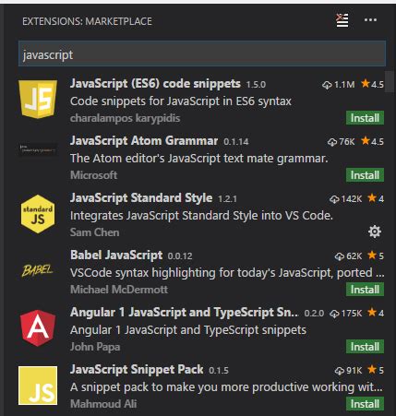Click the star rating of JavaScript Standard Style
The width and height of the screenshot is (396, 416).
(x=372, y=197)
